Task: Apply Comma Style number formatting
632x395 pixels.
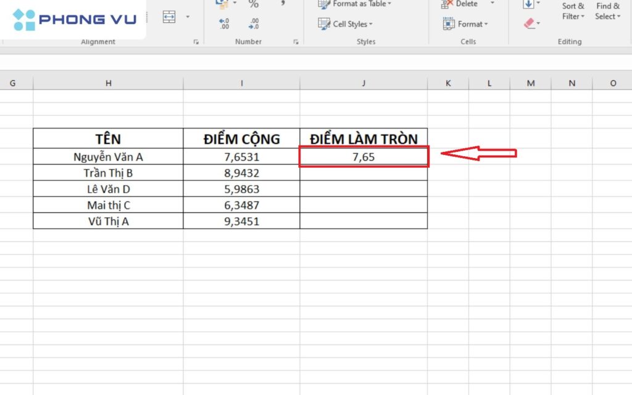Action: (x=283, y=4)
